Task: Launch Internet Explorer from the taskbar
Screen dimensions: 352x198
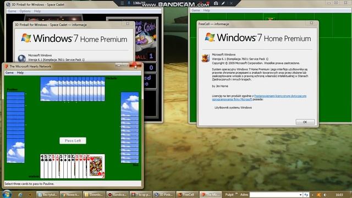Action: click(20, 195)
